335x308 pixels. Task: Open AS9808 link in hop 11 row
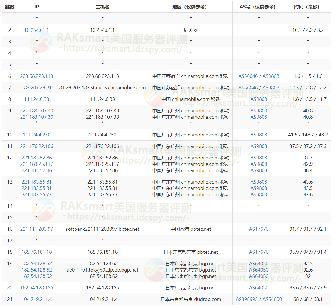tap(259, 146)
